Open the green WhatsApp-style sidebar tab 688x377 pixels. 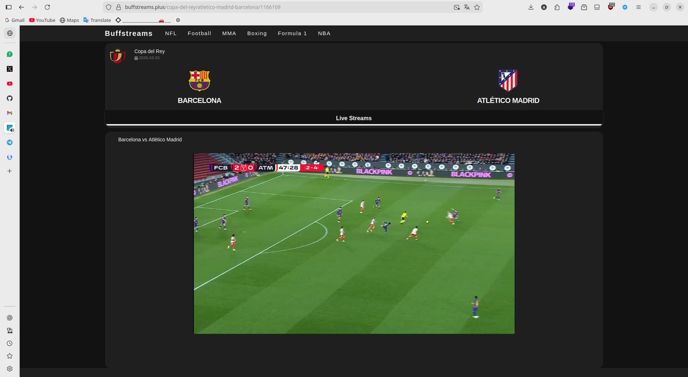[x=10, y=54]
